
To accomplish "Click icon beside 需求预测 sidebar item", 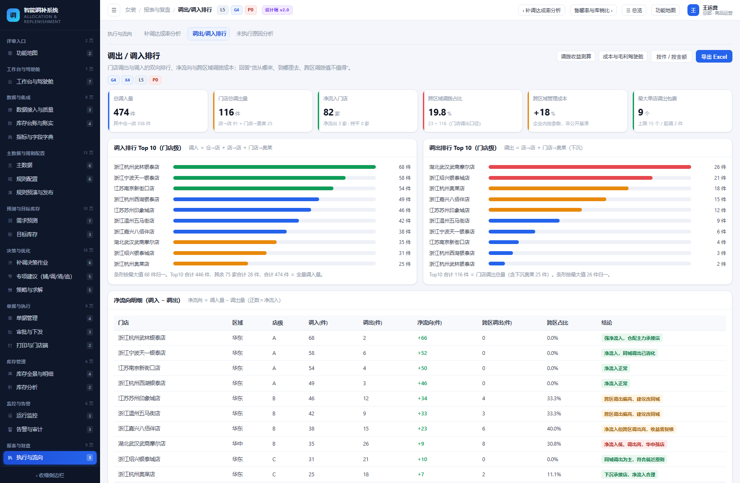I will coord(10,221).
